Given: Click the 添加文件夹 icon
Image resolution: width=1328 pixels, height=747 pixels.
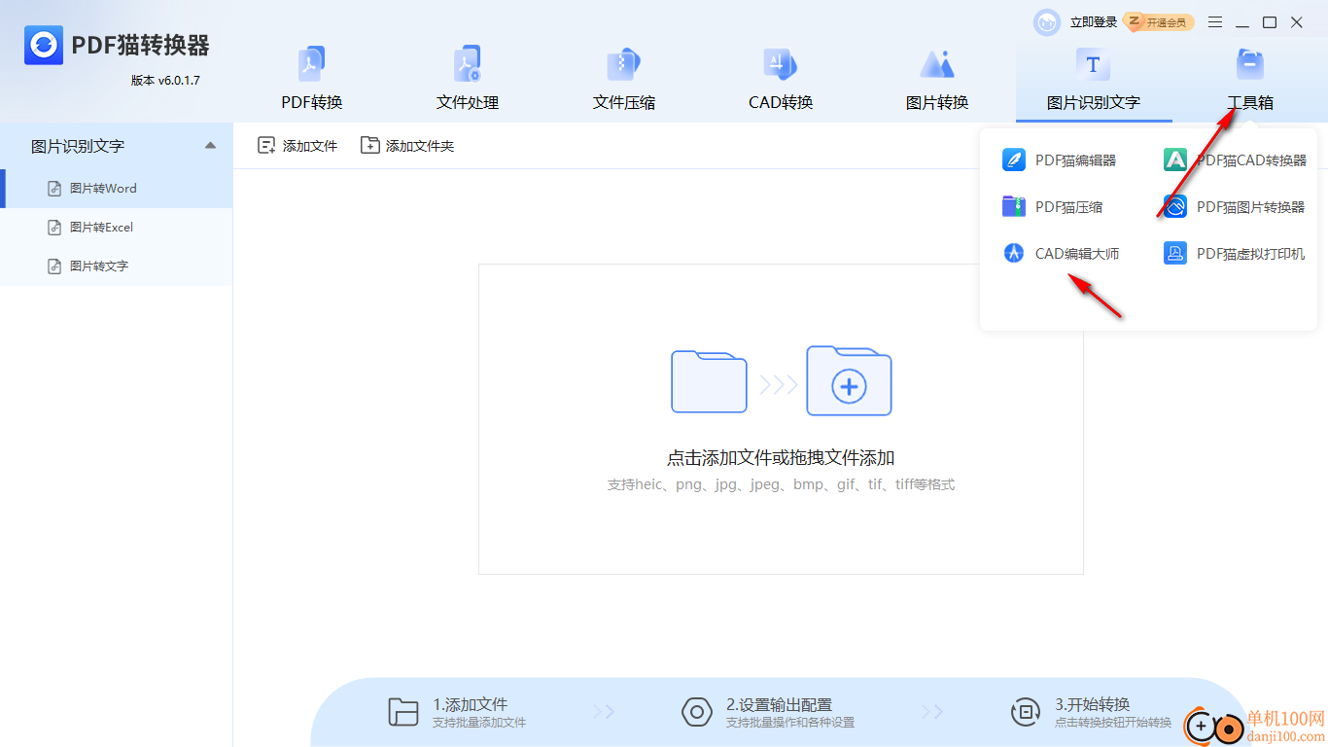Looking at the screenshot, I should 369,146.
